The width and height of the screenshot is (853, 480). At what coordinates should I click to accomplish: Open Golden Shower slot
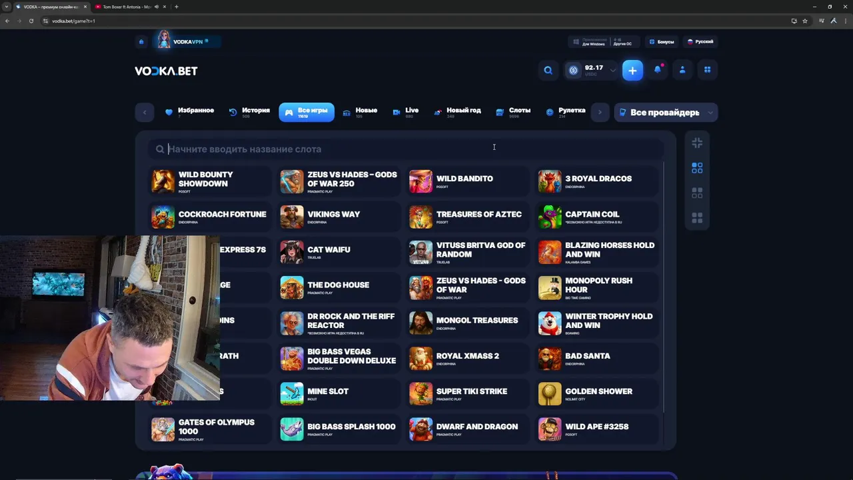pyautogui.click(x=596, y=394)
